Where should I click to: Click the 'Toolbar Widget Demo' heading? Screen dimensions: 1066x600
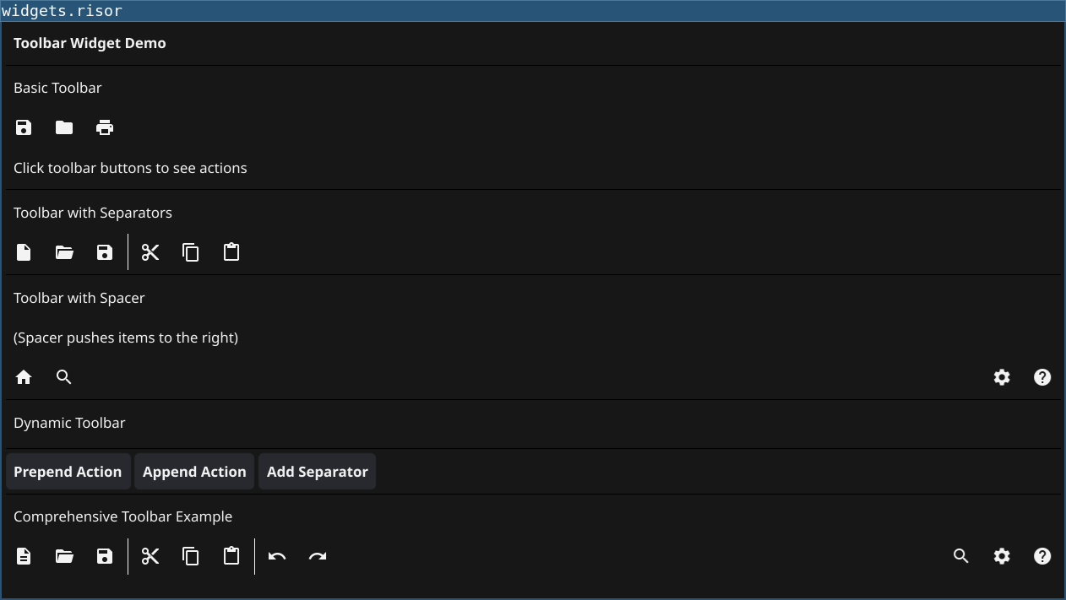pos(90,43)
